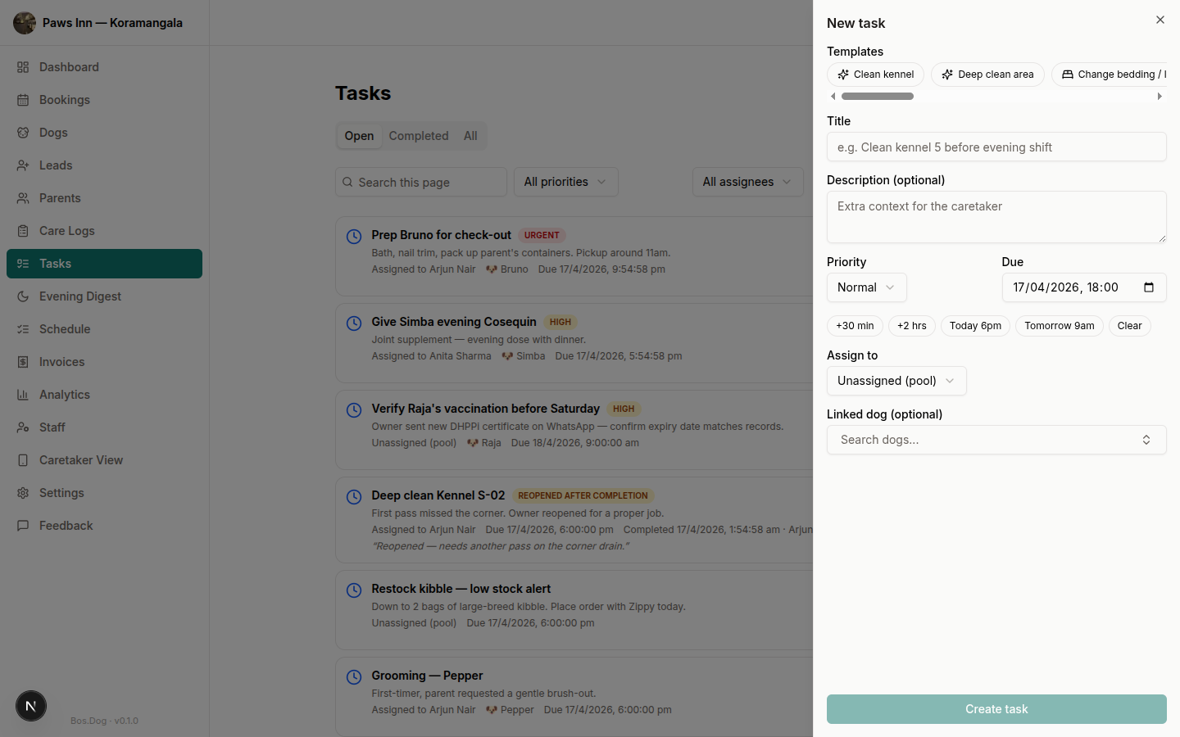The height and width of the screenshot is (737, 1180).
Task: Clear the due date using Clear button
Action: point(1129,325)
